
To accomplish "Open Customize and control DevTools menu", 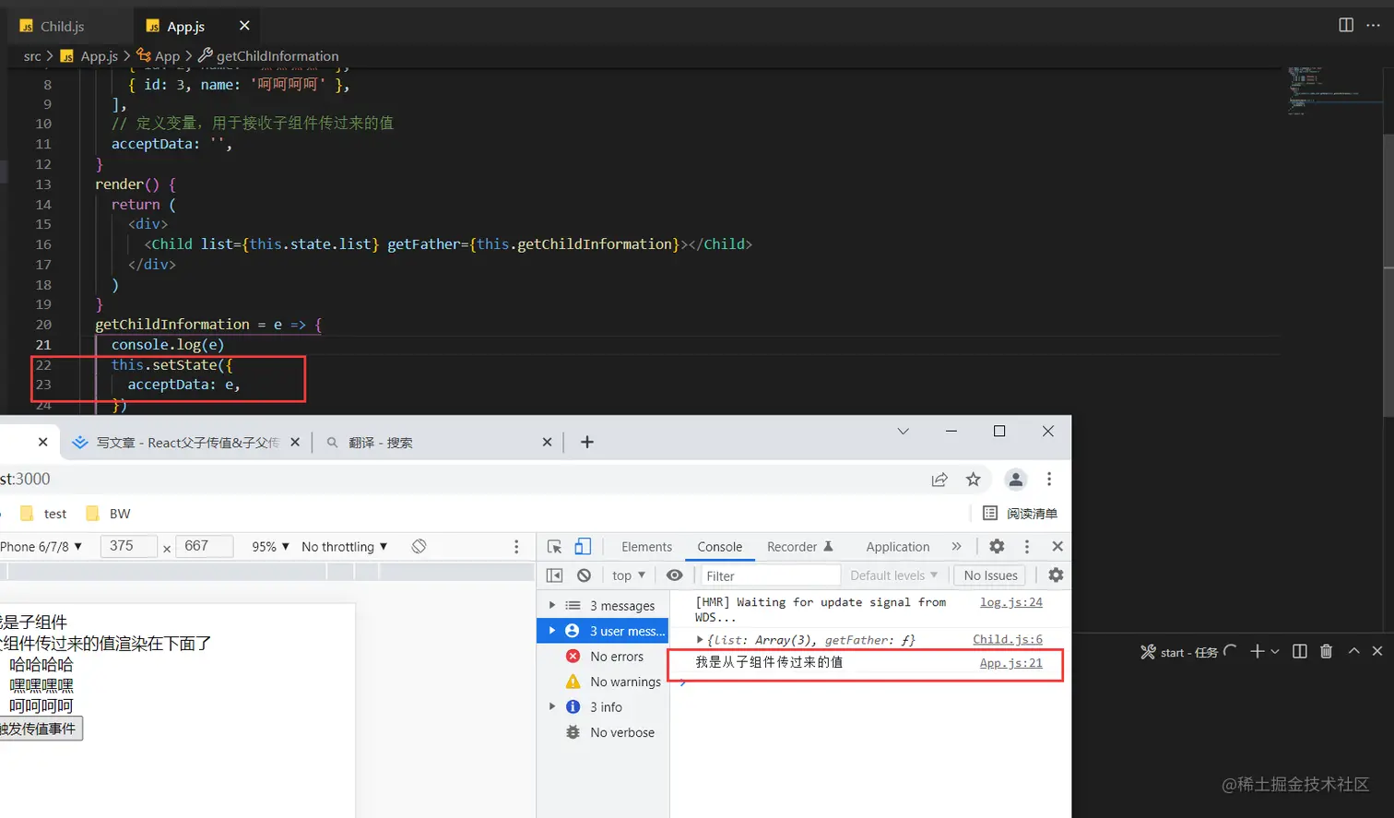I will pos(1027,547).
